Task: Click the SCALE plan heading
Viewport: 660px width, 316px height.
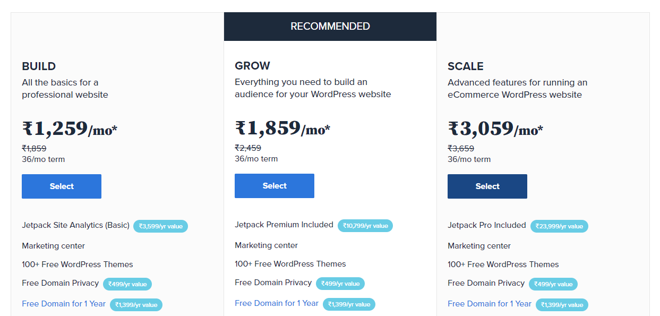Action: tap(466, 66)
